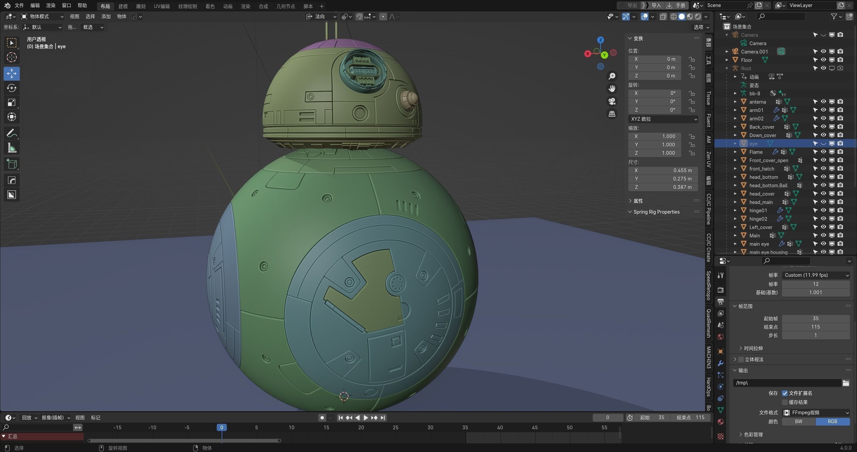The height and width of the screenshot is (452, 857).
Task: Toggle render camera icon for the Main object
Action: [x=840, y=235]
